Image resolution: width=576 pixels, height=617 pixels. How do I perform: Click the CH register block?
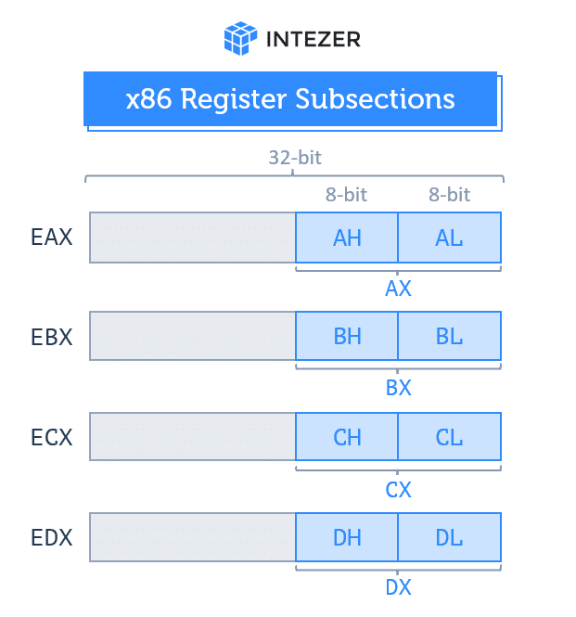click(347, 436)
